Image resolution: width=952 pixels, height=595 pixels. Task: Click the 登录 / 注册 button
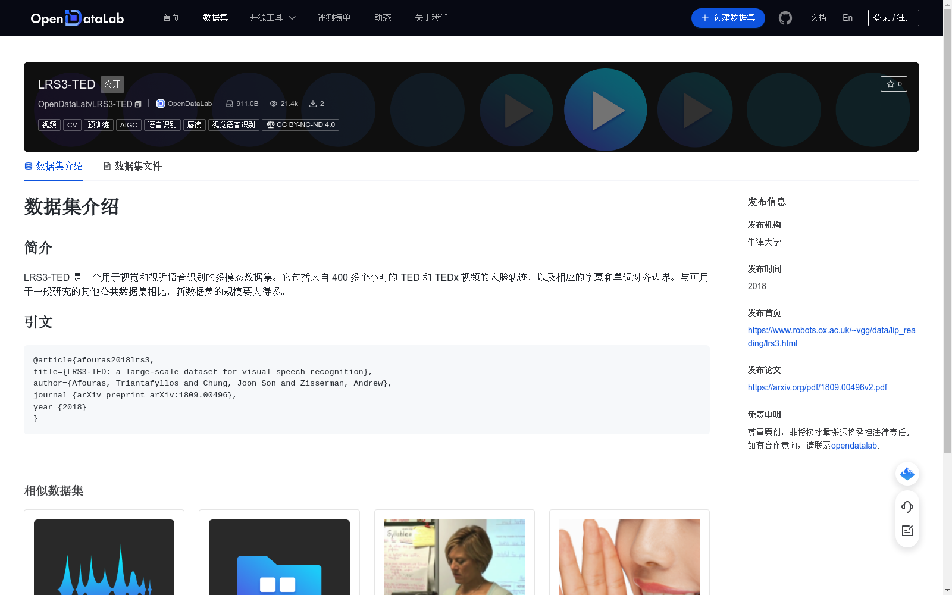pyautogui.click(x=893, y=18)
